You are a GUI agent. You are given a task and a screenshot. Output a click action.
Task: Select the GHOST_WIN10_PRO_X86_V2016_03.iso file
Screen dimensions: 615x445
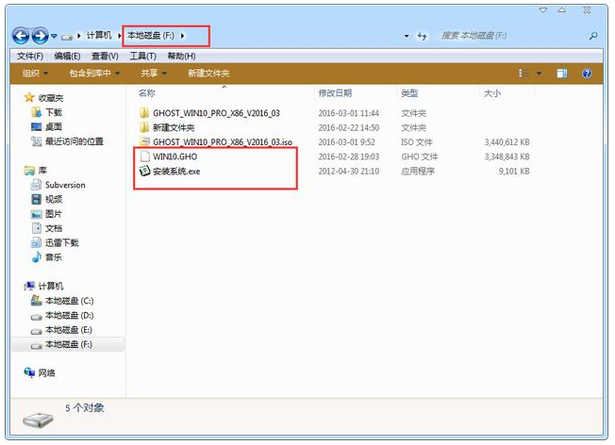[222, 141]
